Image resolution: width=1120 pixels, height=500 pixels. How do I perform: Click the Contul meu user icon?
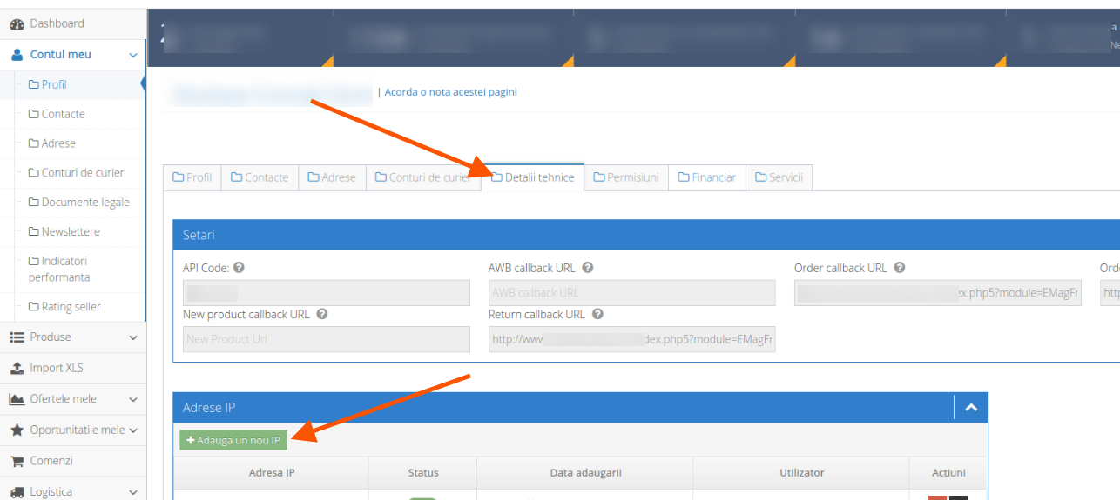(17, 55)
